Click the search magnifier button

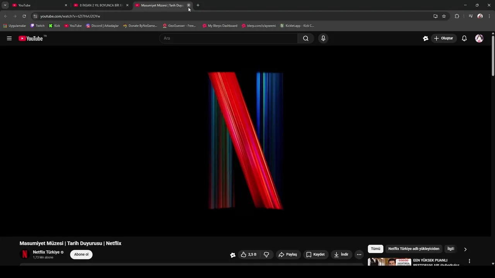click(x=306, y=38)
